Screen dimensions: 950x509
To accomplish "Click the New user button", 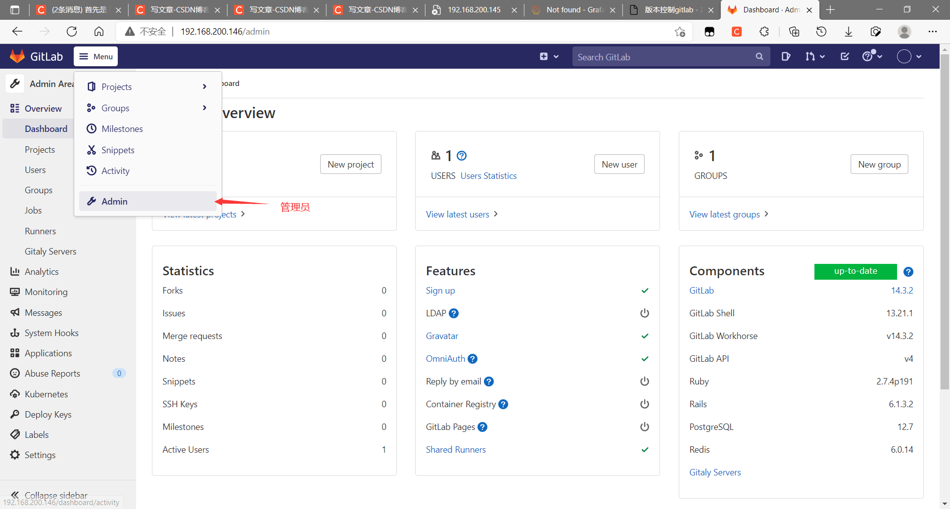I will (x=619, y=164).
